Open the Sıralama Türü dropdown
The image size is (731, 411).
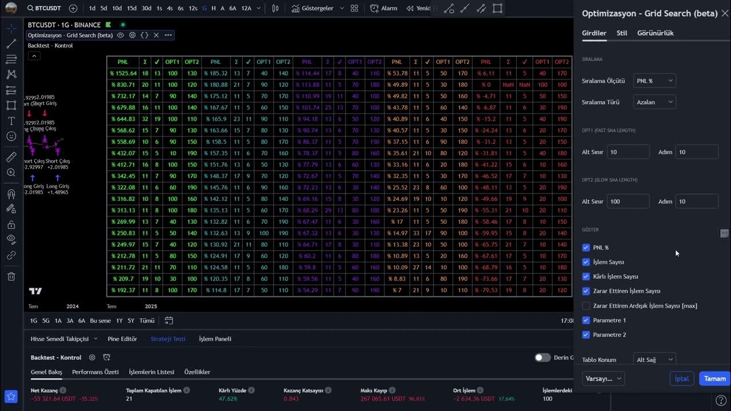(x=654, y=102)
